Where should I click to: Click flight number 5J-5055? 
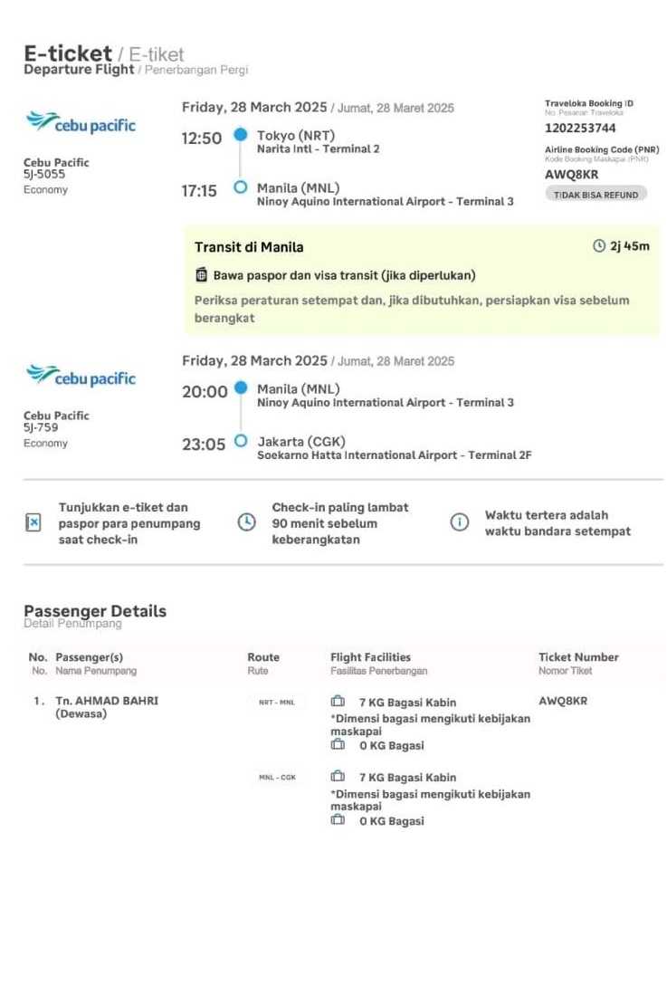44,175
